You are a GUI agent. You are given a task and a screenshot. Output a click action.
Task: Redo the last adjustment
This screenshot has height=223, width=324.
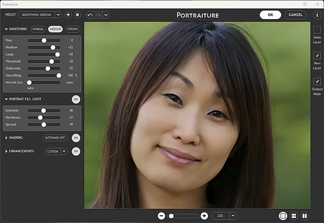pyautogui.click(x=98, y=15)
